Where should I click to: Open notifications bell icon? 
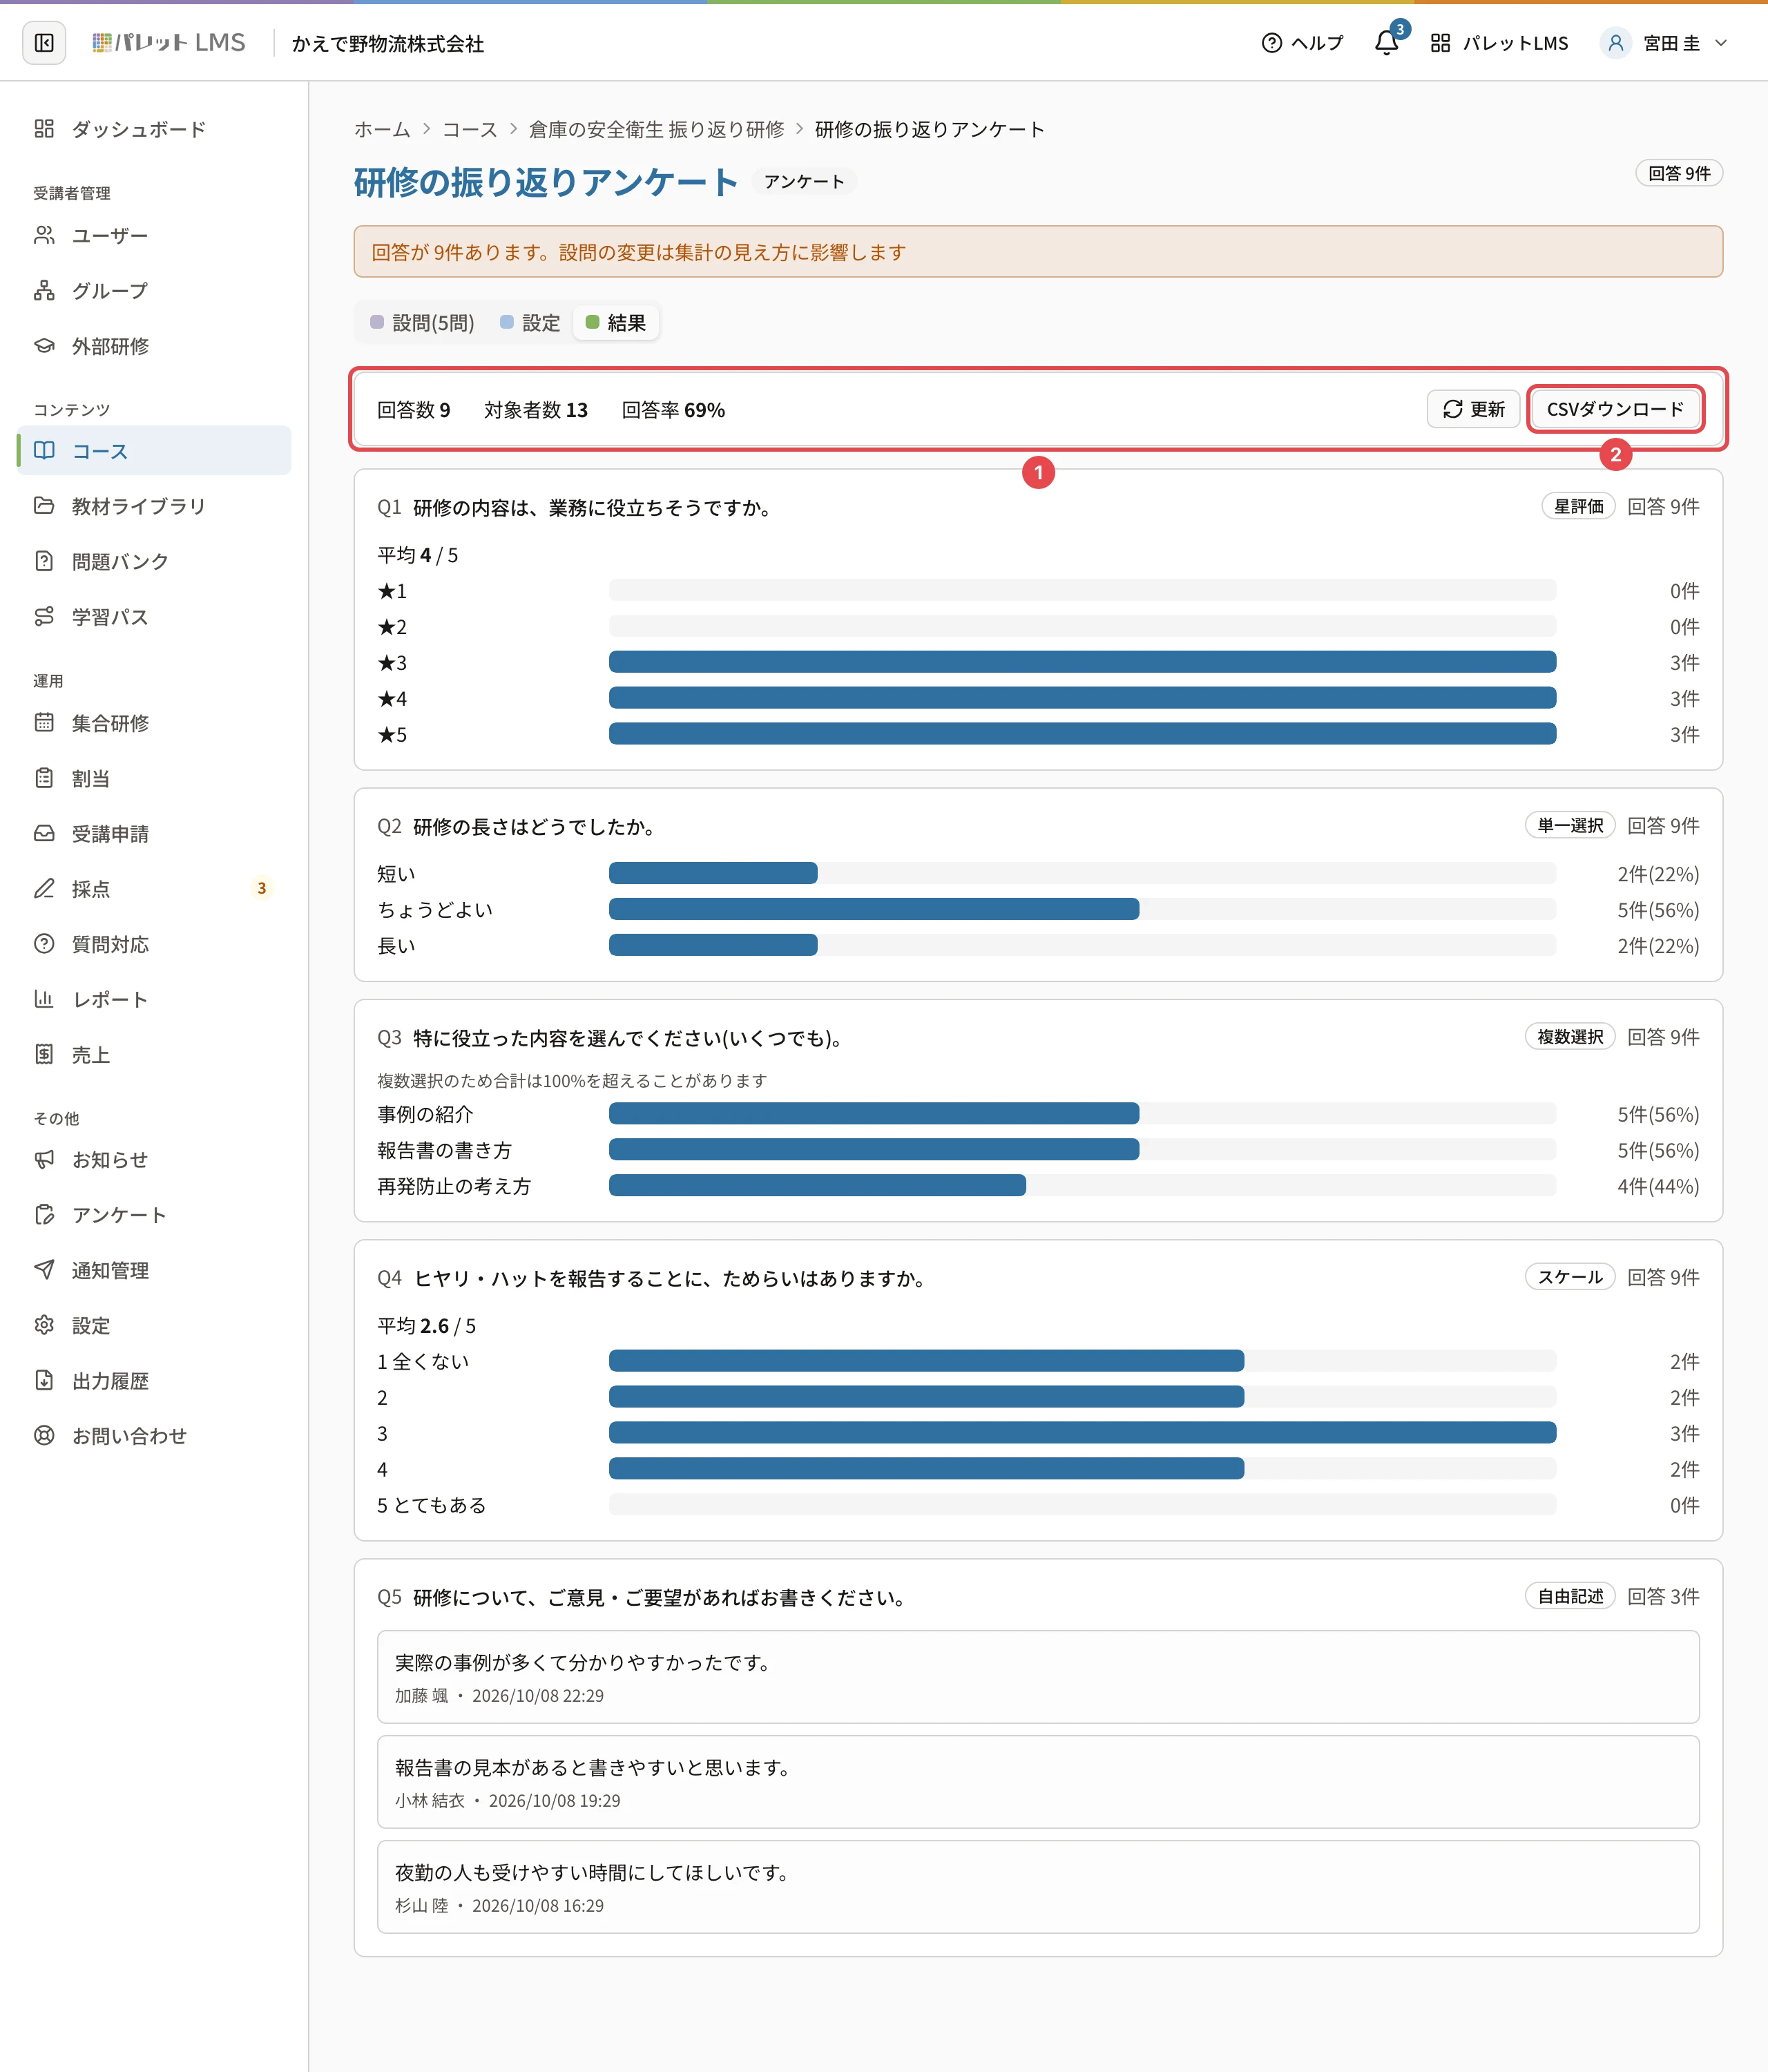tap(1386, 43)
